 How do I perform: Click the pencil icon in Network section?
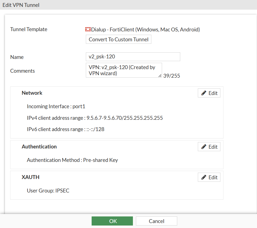[204, 93]
